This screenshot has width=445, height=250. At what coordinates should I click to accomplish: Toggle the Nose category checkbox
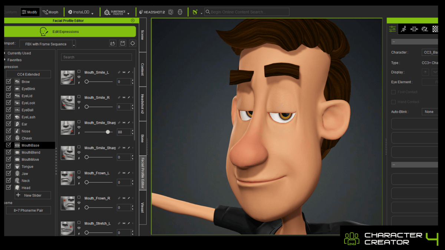pyautogui.click(x=9, y=131)
